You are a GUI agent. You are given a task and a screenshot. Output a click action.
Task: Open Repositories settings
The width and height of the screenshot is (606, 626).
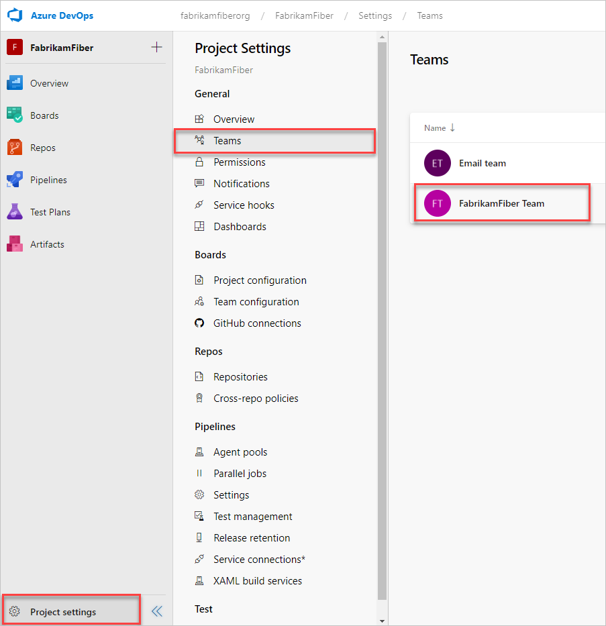[x=240, y=377]
